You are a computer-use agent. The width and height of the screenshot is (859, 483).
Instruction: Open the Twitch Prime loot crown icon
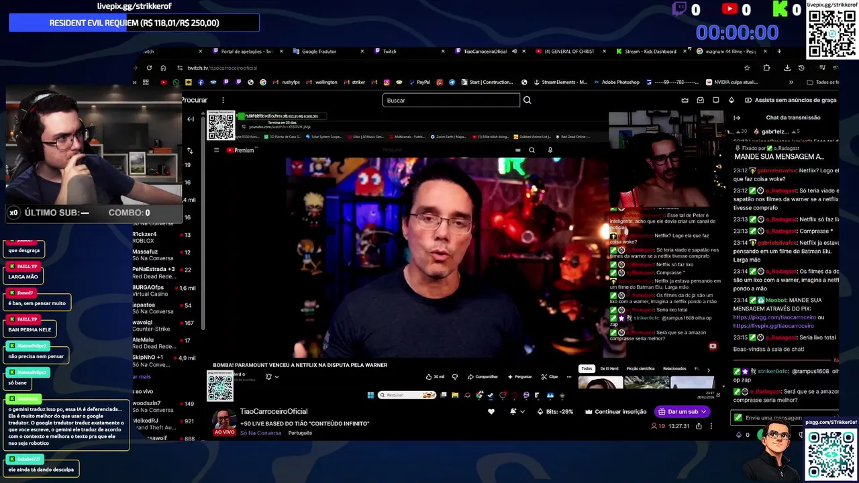685,100
